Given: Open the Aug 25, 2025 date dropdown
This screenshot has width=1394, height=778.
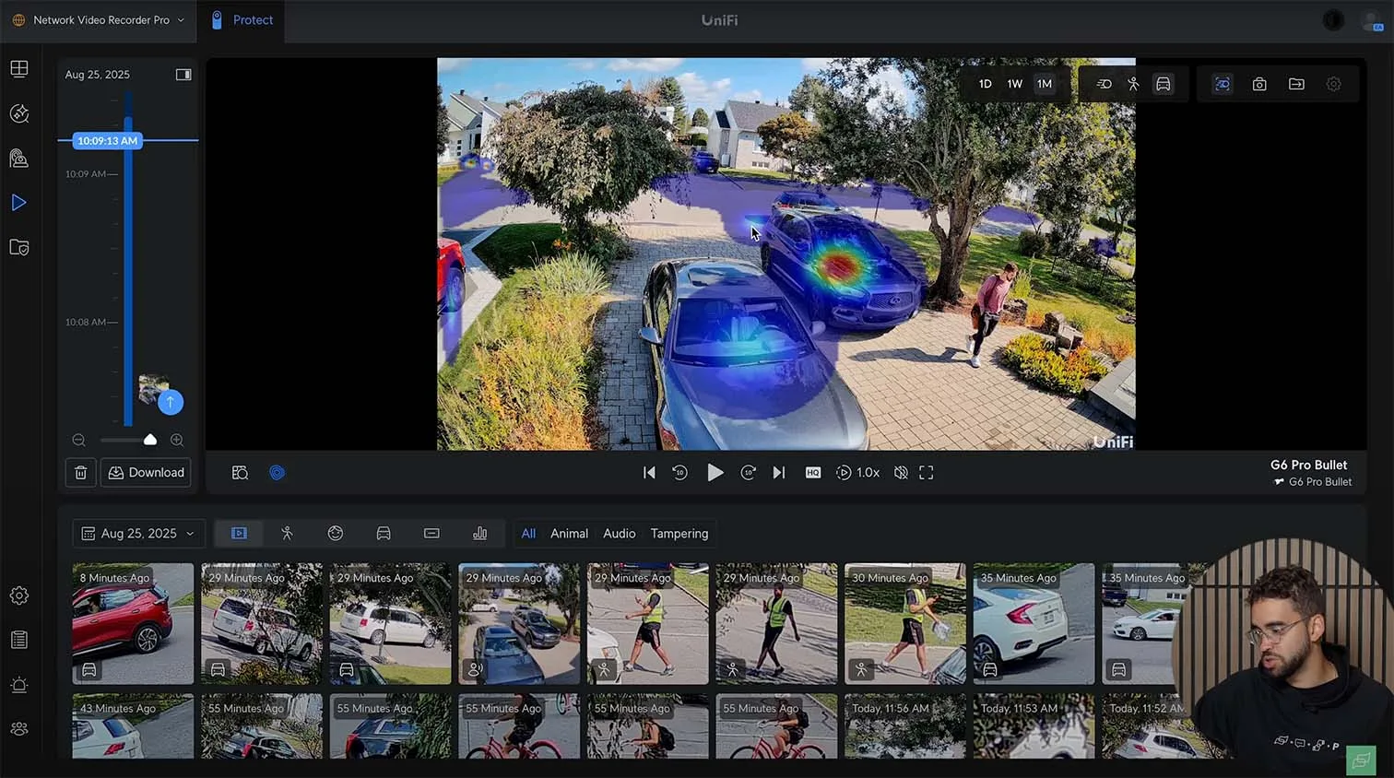Looking at the screenshot, I should pos(138,534).
